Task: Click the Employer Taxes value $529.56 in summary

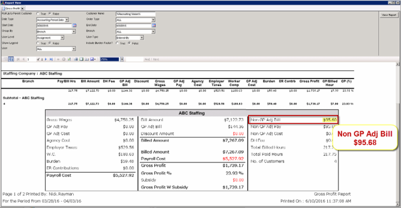Action: [x=126, y=147]
